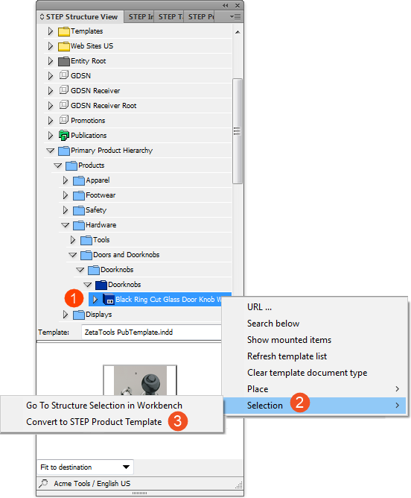Click Refresh template list
The height and width of the screenshot is (498, 411).
[287, 356]
